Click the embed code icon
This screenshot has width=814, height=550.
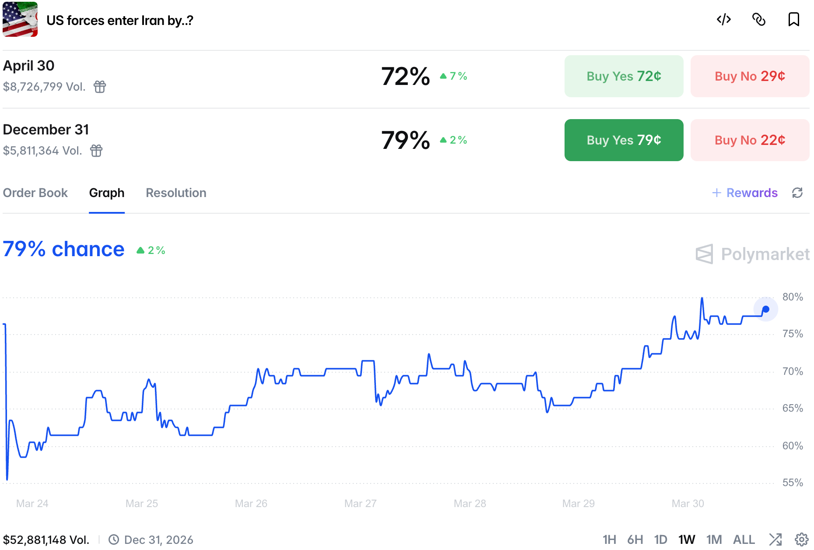click(x=723, y=20)
